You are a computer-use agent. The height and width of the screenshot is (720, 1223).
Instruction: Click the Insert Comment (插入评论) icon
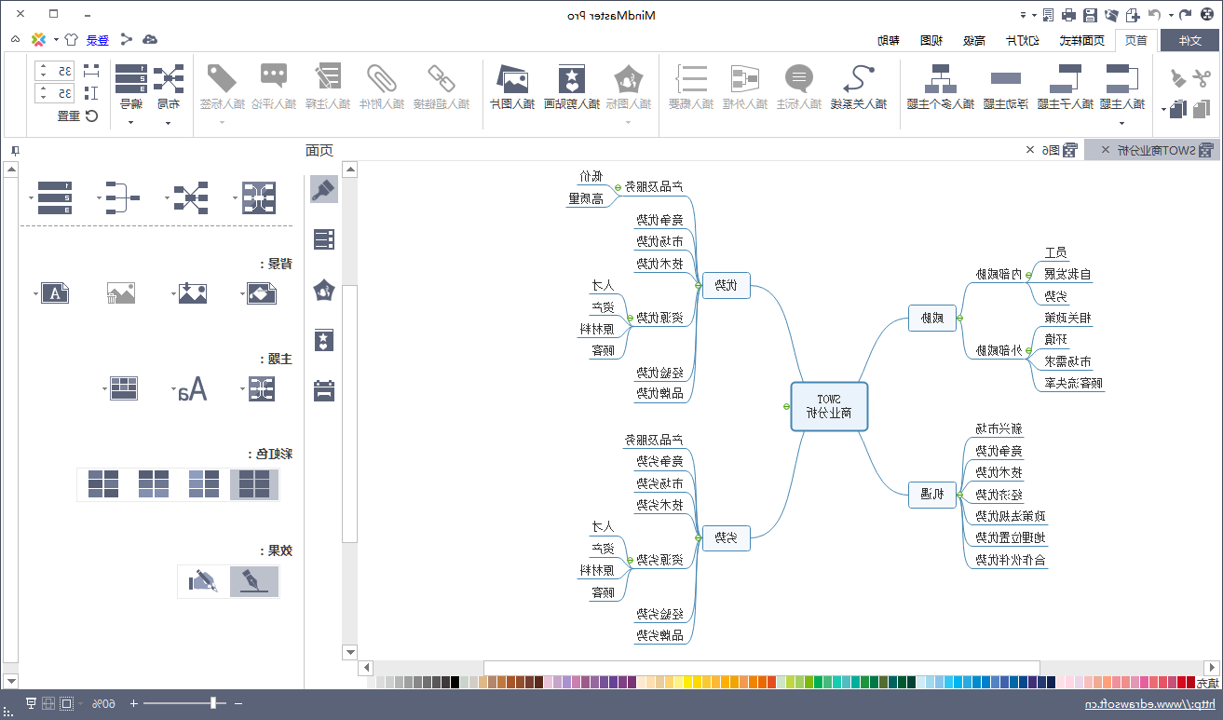[x=274, y=77]
